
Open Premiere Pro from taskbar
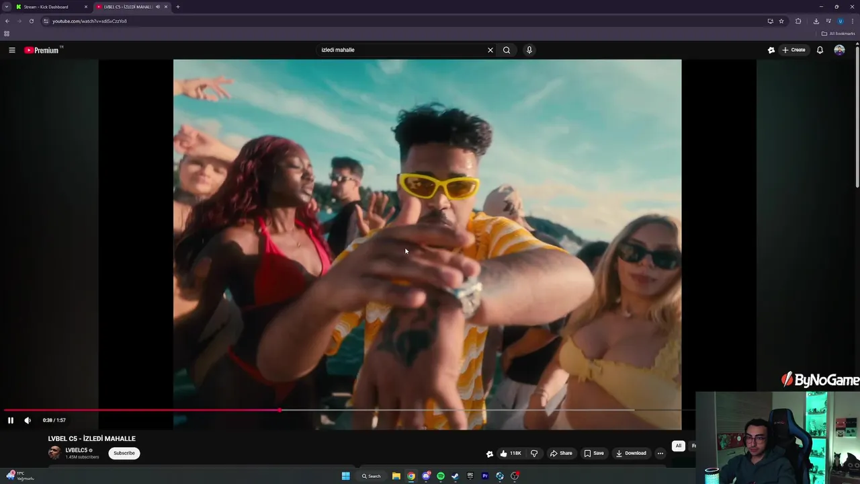tap(485, 476)
